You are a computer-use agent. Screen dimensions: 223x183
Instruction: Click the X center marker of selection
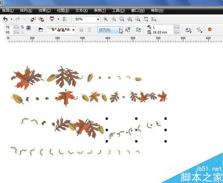(136, 130)
